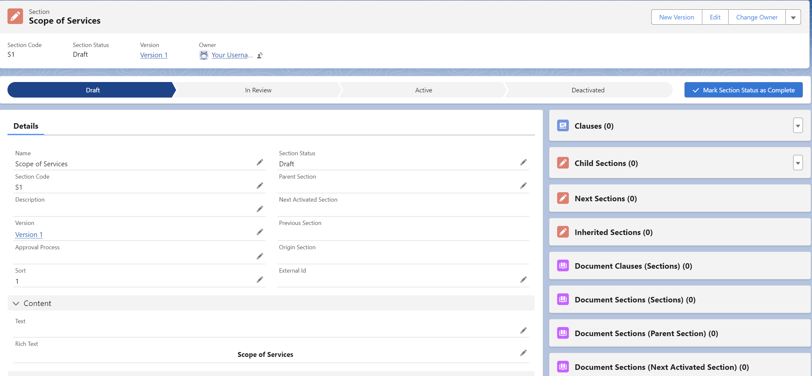This screenshot has height=376, width=812.
Task: Edit the External Id field using its pencil icon
Action: tap(523, 279)
